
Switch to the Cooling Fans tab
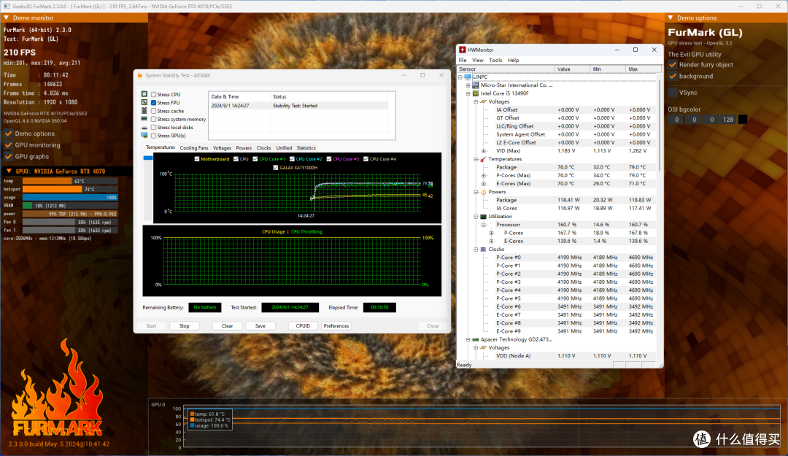click(x=194, y=148)
